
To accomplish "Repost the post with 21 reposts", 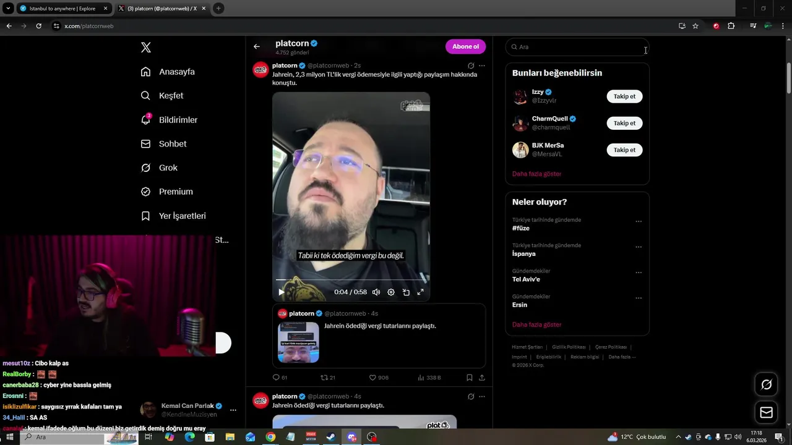I will (x=327, y=378).
